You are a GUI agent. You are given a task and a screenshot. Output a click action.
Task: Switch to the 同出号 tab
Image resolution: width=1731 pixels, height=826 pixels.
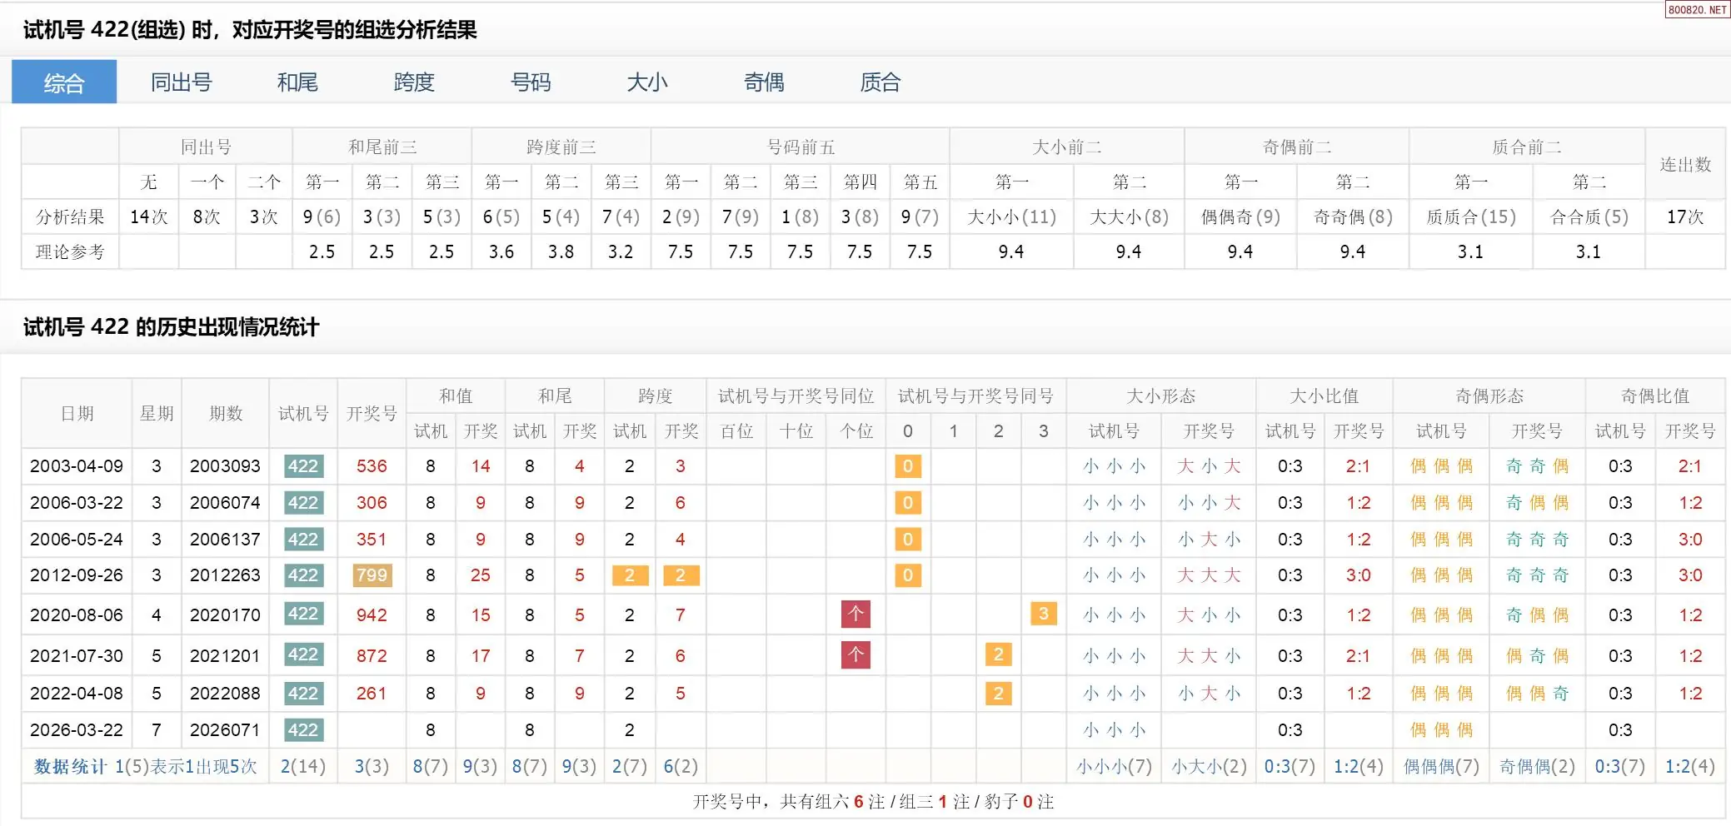(181, 82)
